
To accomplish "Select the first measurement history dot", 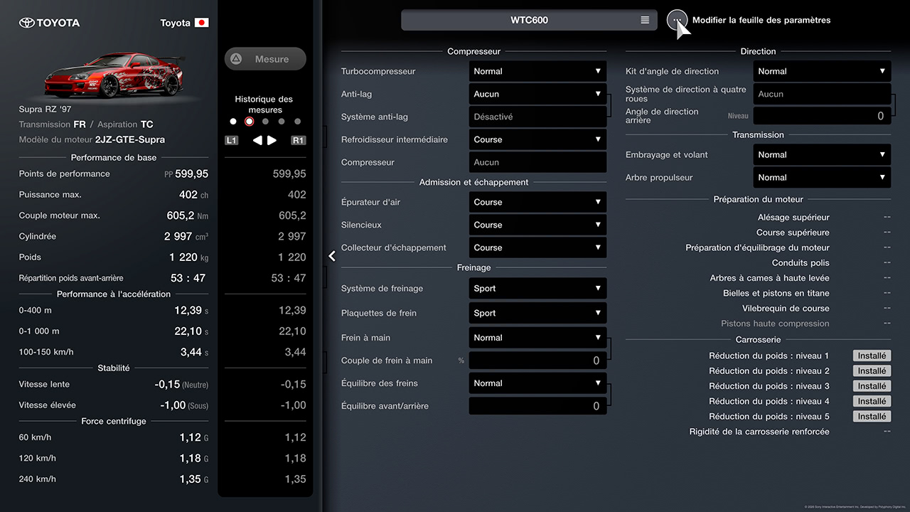I will point(233,122).
